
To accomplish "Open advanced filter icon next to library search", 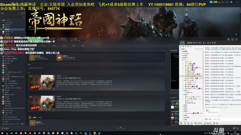I will tap(23, 17).
